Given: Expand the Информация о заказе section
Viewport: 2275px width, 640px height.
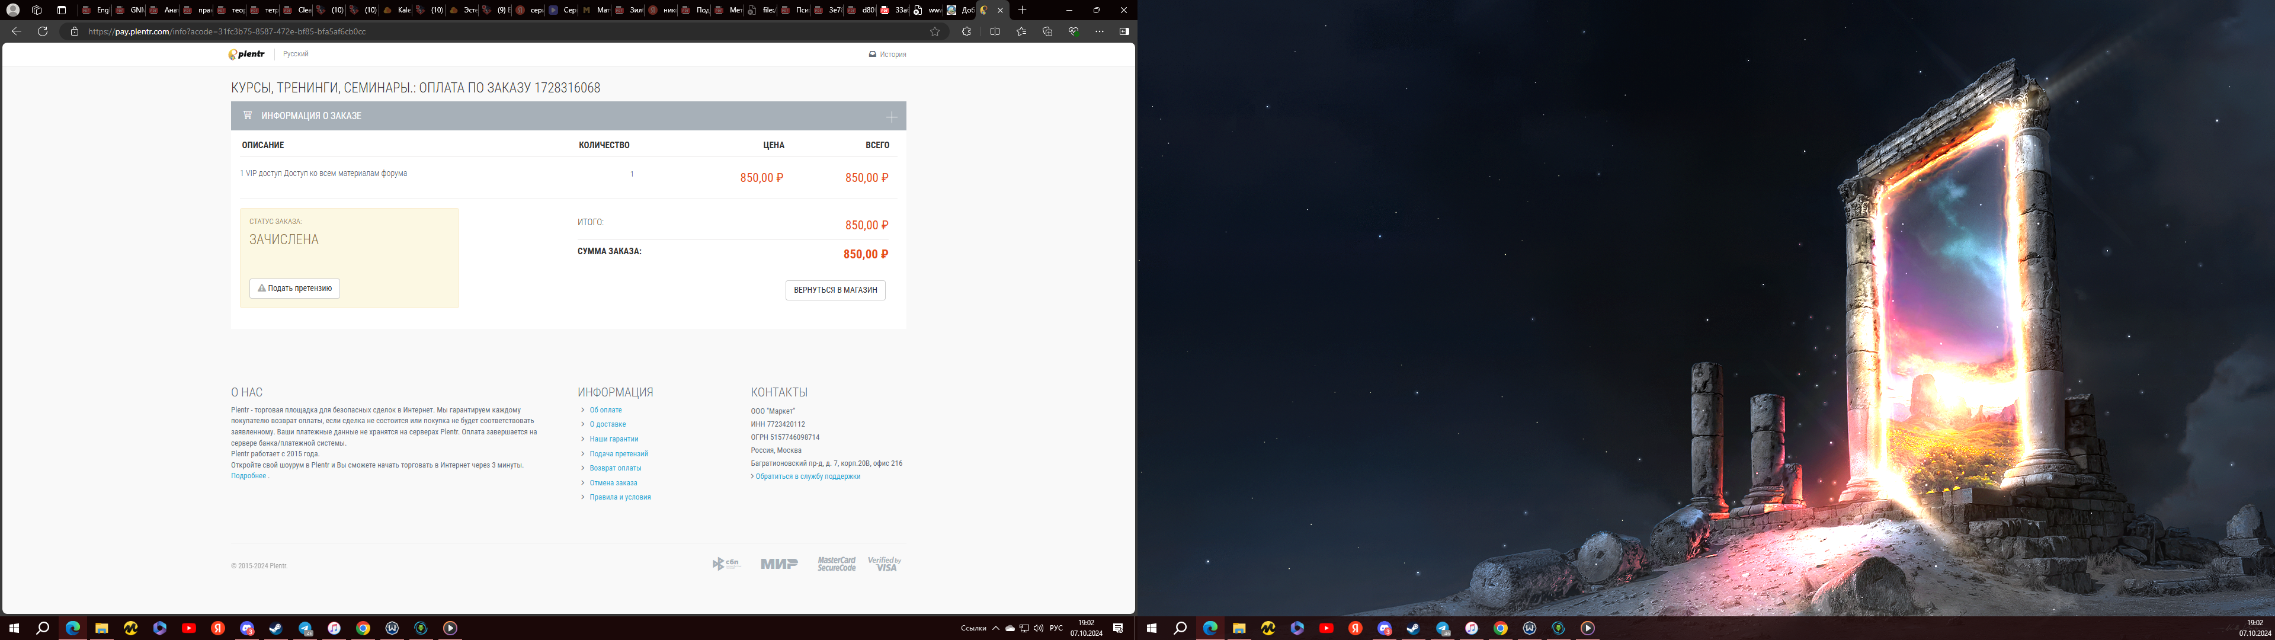Looking at the screenshot, I should click(x=891, y=117).
